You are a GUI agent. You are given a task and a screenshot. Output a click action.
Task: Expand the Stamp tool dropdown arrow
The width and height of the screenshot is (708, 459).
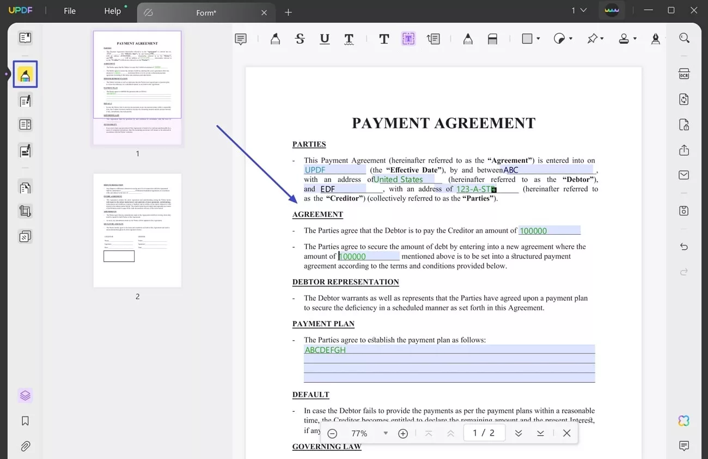coord(635,39)
